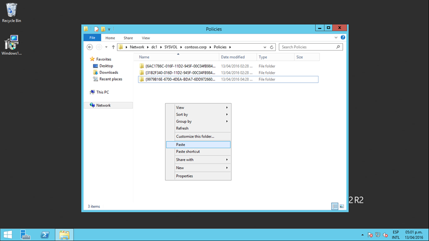This screenshot has width=429, height=241.
Task: Switch to details view layout icon
Action: click(334, 206)
